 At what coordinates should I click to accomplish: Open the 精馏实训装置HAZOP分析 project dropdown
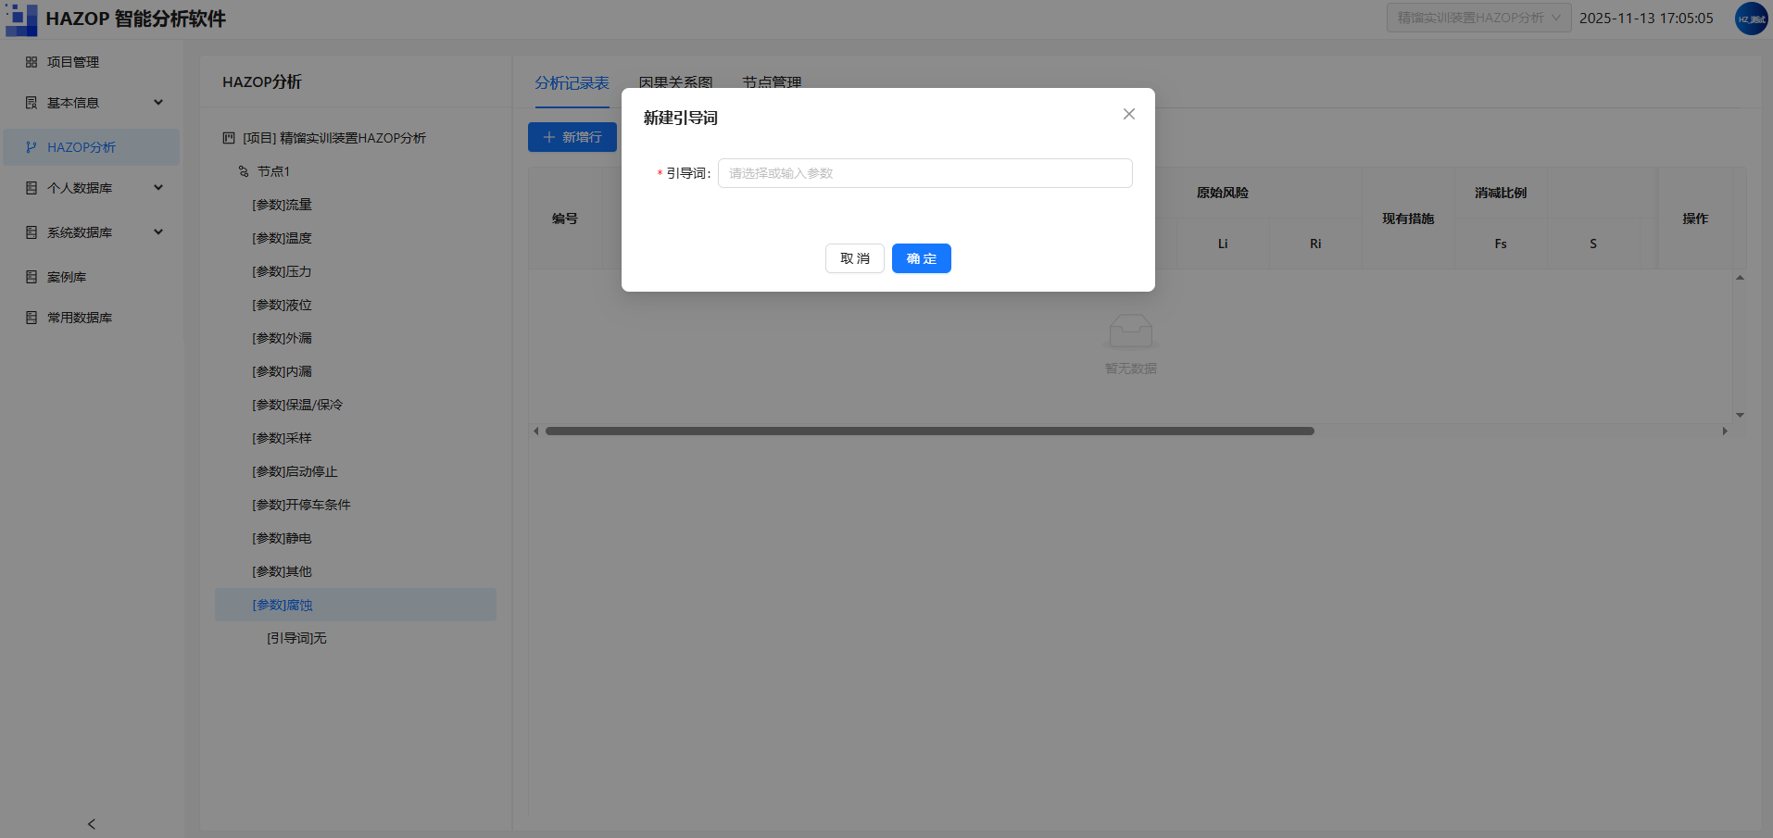(x=1478, y=18)
